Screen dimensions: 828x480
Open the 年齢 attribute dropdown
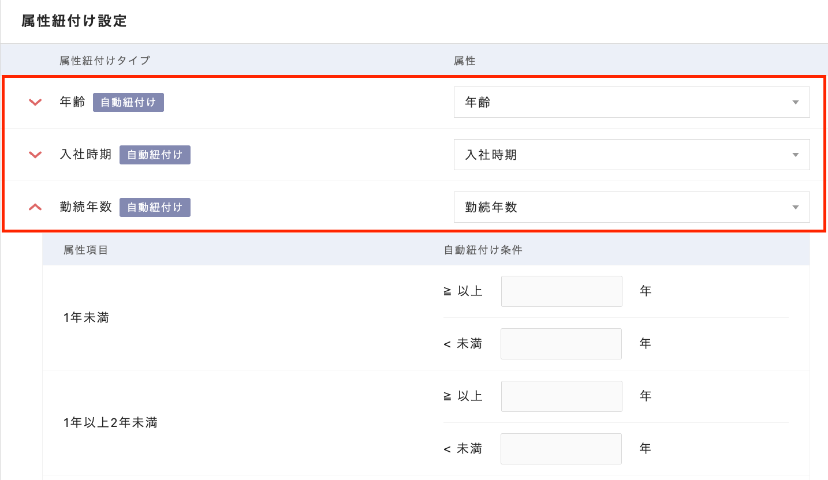point(631,103)
